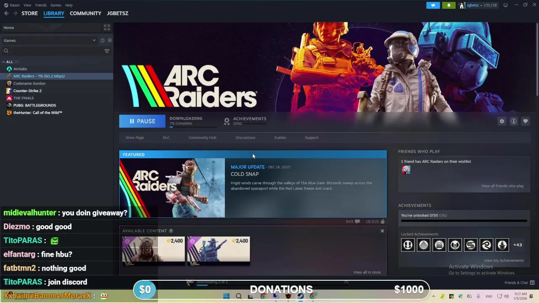Click the featured post thumbs-up icon
Screen dimensions: 539x303
coord(382,221)
